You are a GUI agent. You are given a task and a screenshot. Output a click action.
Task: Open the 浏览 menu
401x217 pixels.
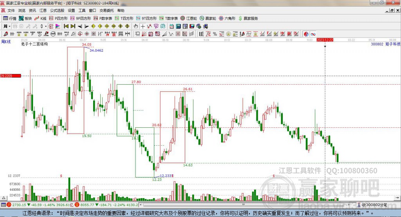tap(22, 11)
